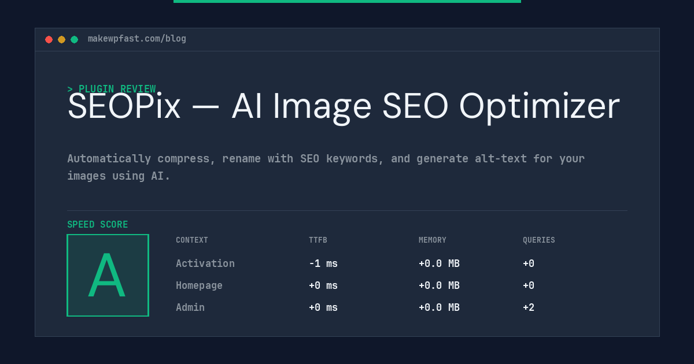Click the Activation memory value '+0.0 MB'
Screen dimensions: 694x364
point(439,263)
